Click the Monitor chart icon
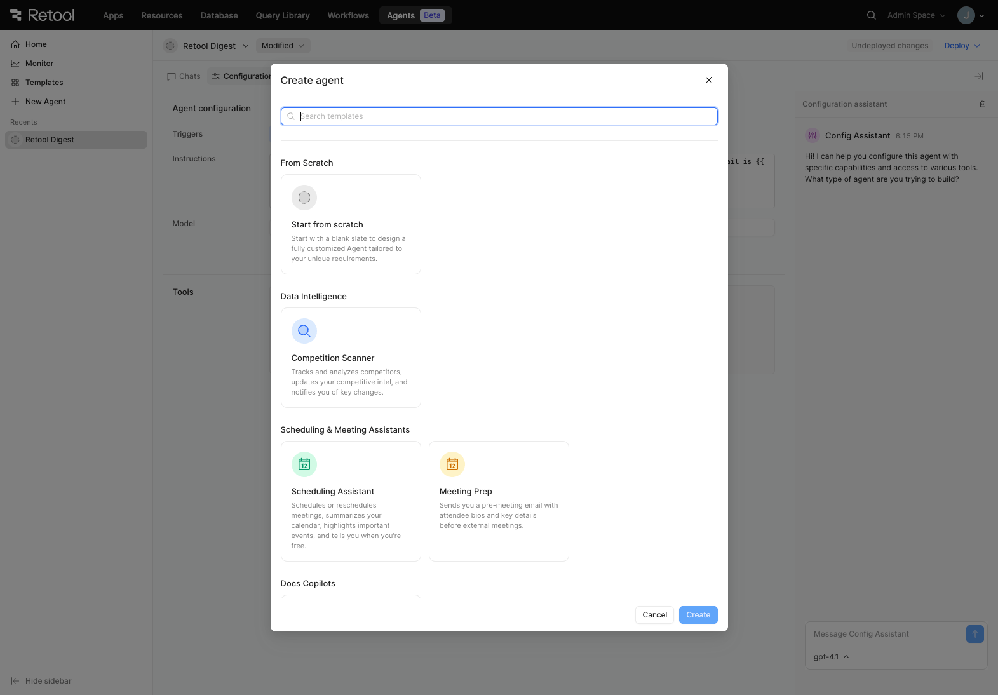The image size is (998, 695). click(x=15, y=64)
